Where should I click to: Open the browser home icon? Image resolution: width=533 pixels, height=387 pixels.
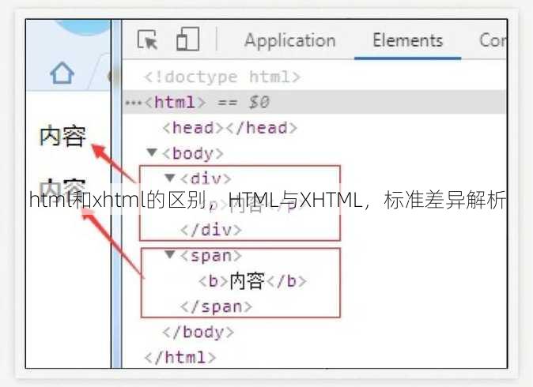pyautogui.click(x=62, y=73)
